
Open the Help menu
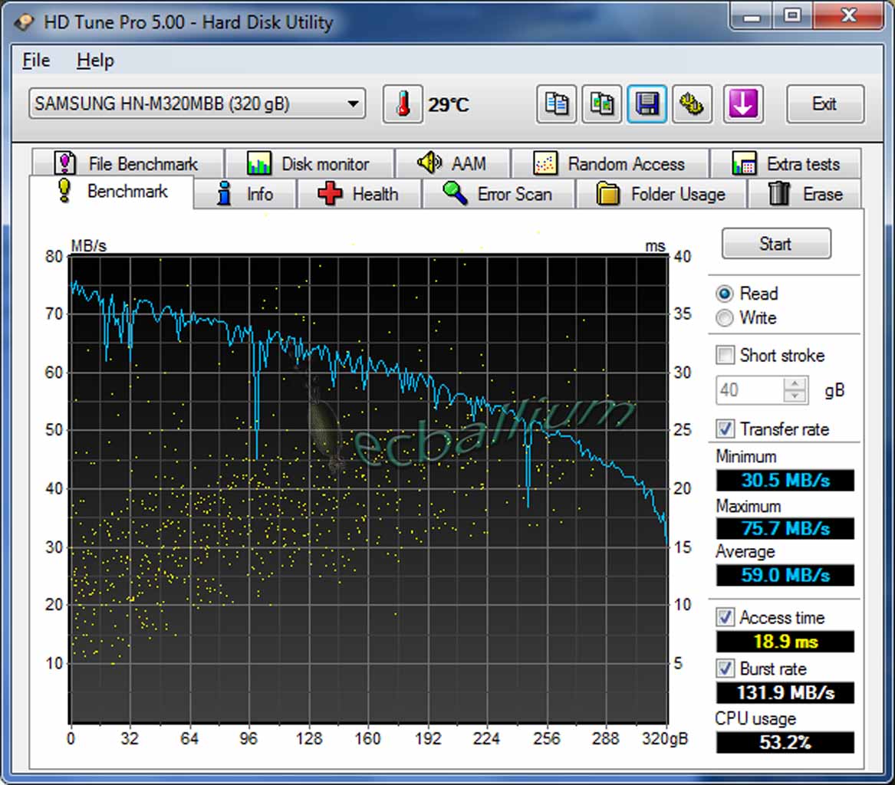click(95, 61)
